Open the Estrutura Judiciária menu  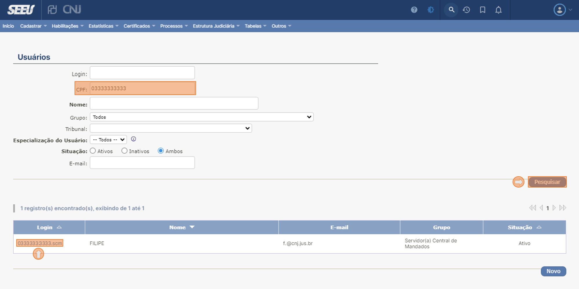[216, 26]
